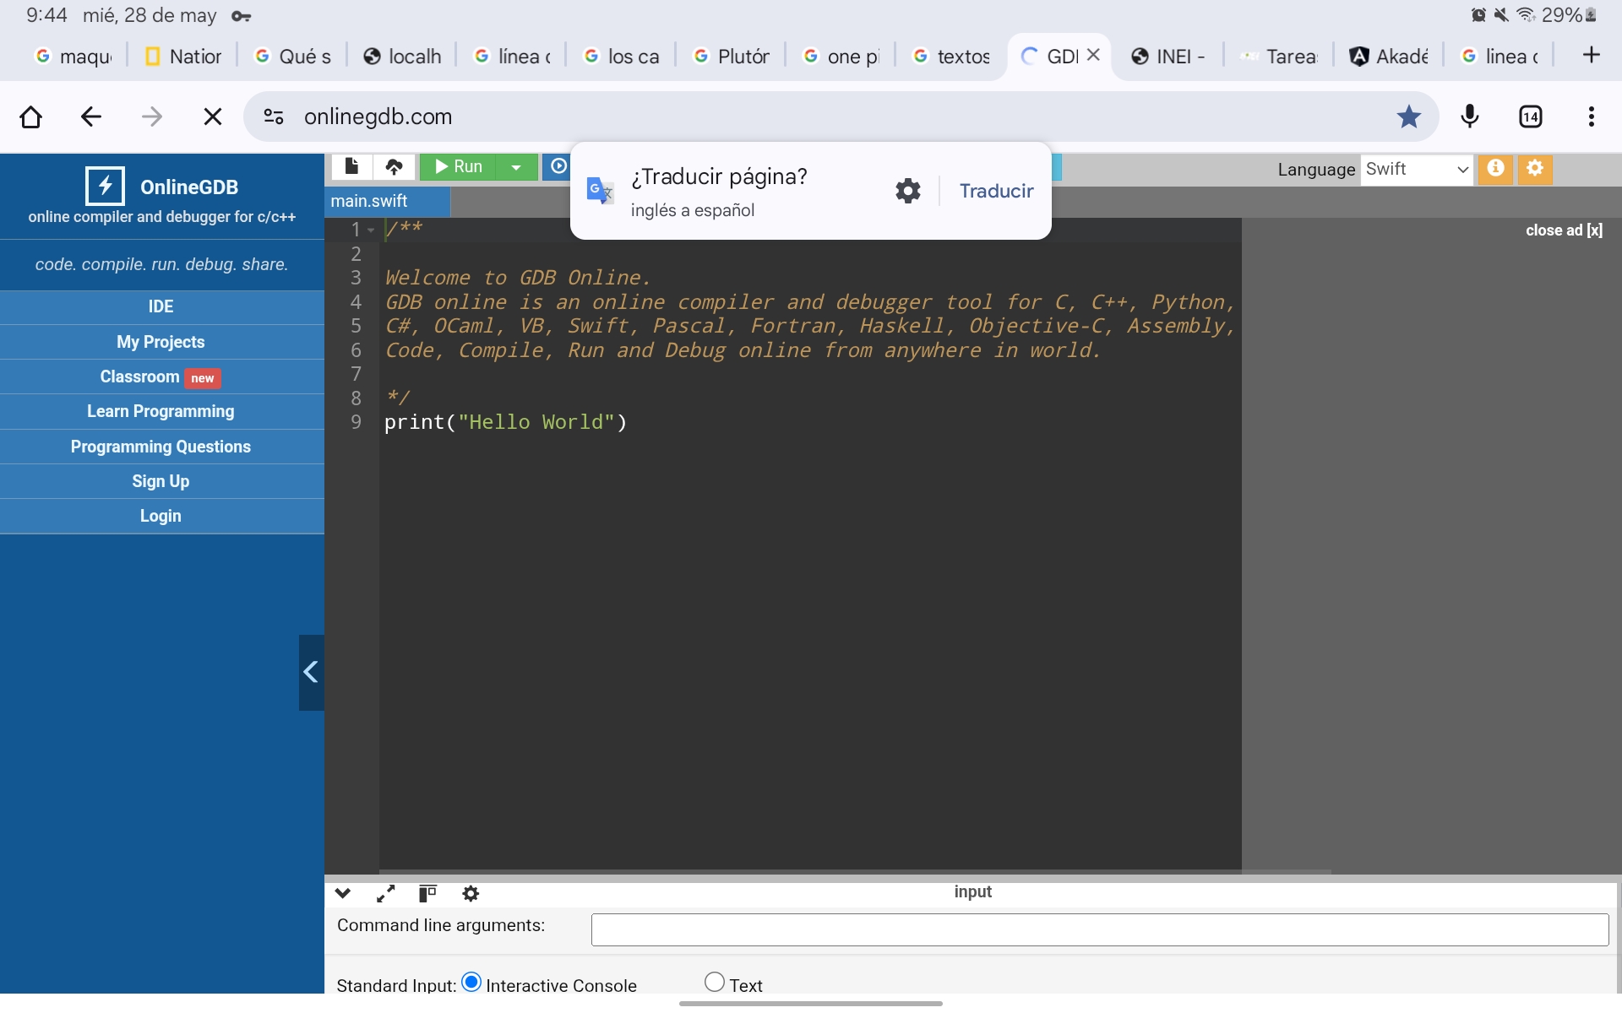Click the expand console fullscreen icon

coord(385,893)
